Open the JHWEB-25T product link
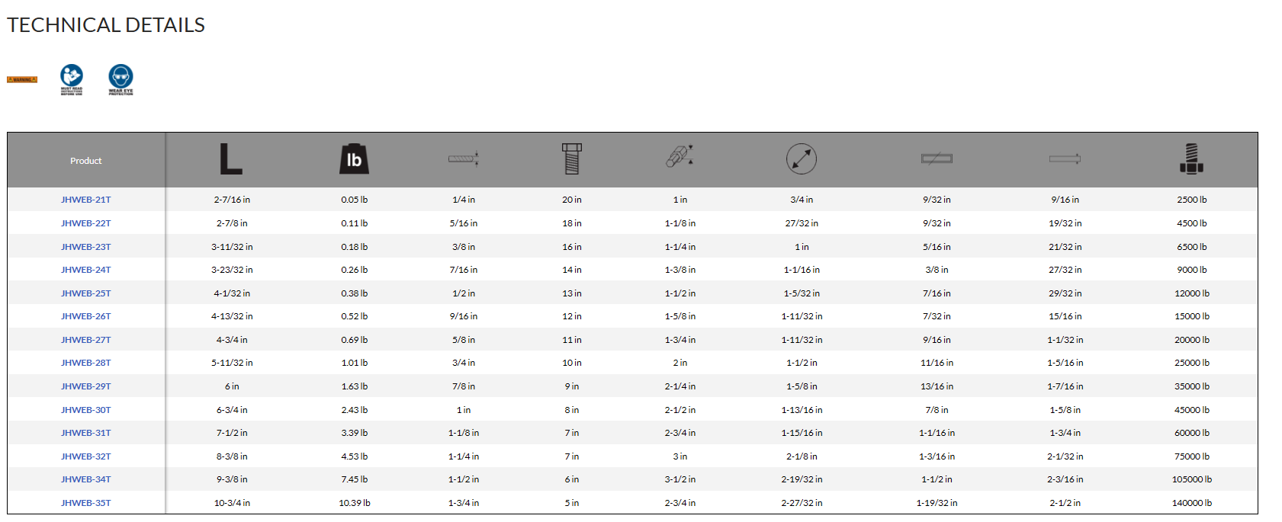1282x522 pixels. click(x=86, y=293)
